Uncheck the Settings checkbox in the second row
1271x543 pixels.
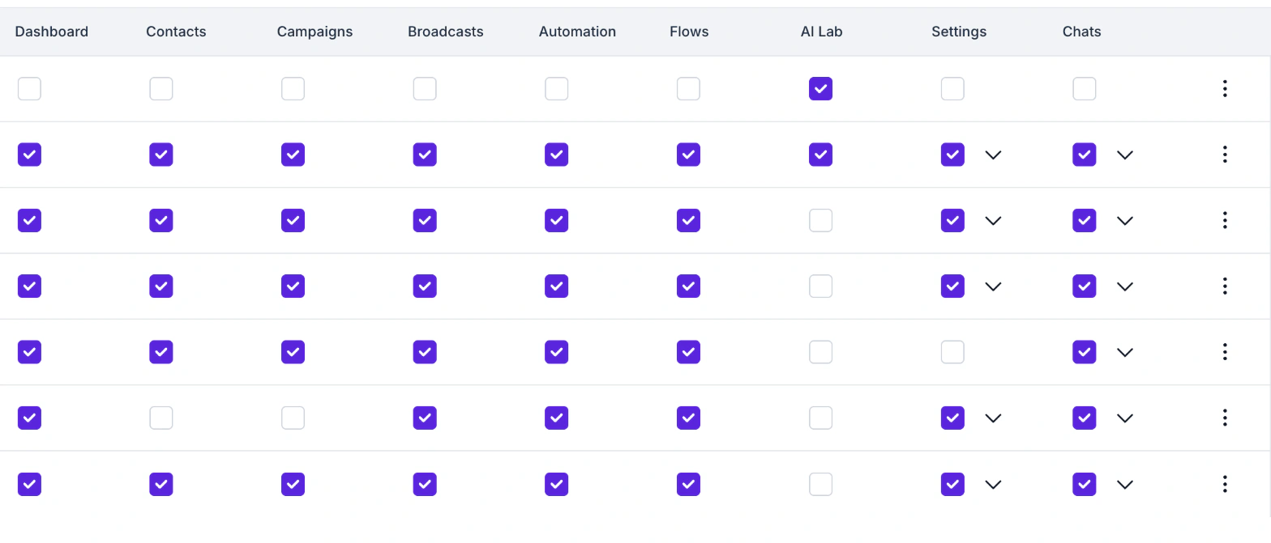(952, 155)
